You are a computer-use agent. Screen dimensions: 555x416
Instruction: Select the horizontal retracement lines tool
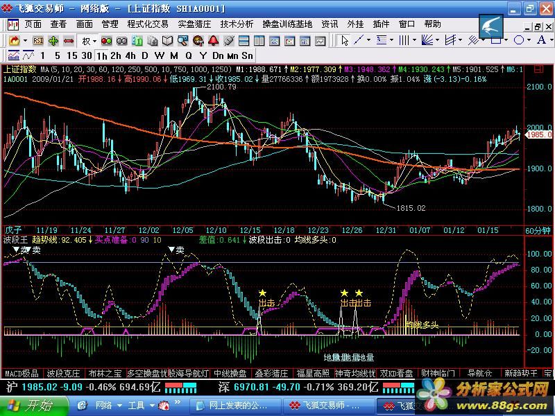[381, 40]
